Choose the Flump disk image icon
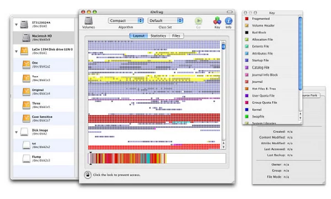Image resolution: width=331 pixels, height=199 pixels. (x=26, y=158)
